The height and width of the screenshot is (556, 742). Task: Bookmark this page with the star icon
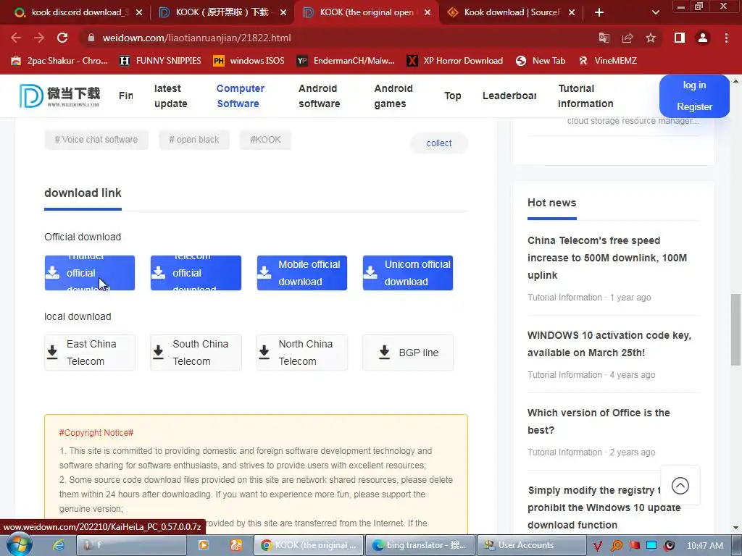(x=651, y=38)
